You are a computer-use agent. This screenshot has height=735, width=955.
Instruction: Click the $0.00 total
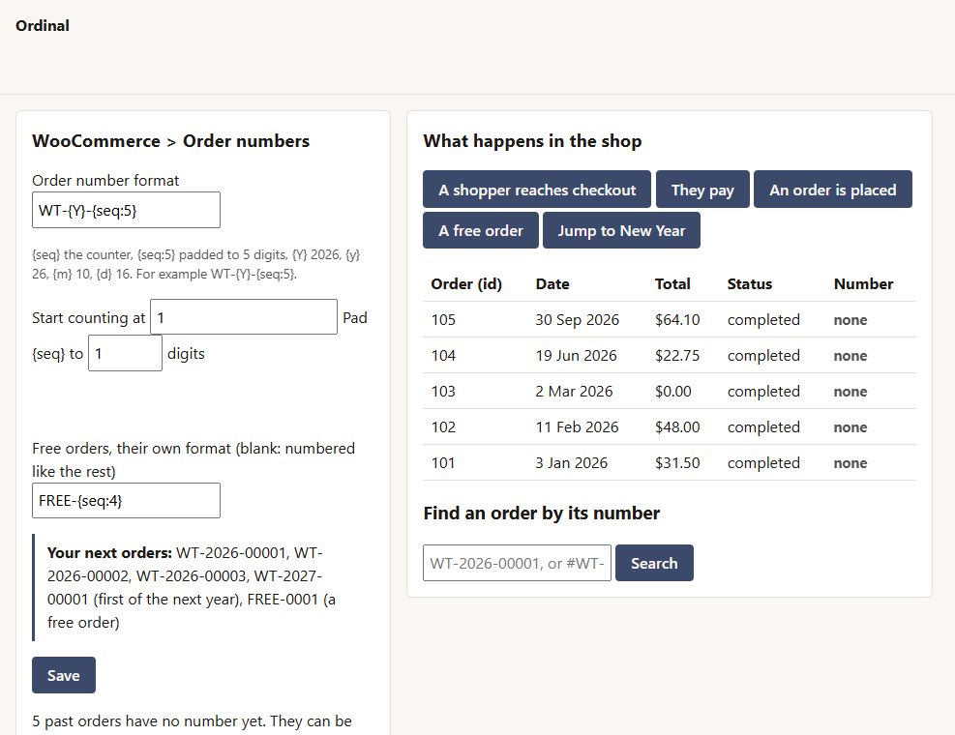(x=673, y=391)
